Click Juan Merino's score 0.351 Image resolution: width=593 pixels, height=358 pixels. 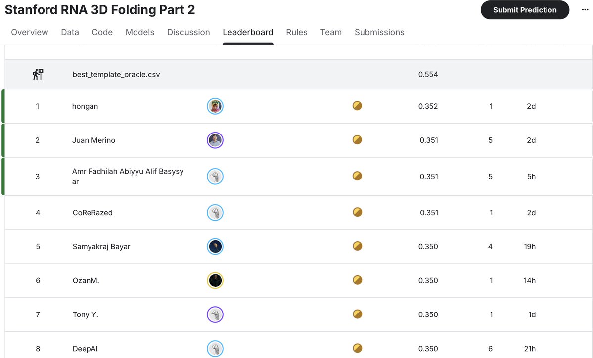(429, 140)
